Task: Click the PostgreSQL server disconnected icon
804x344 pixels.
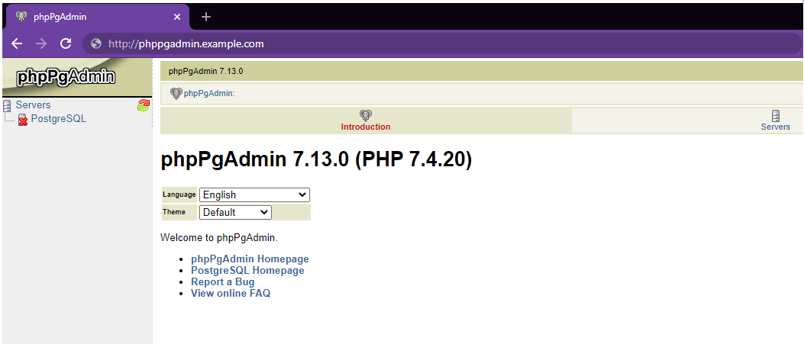Action: coord(23,119)
